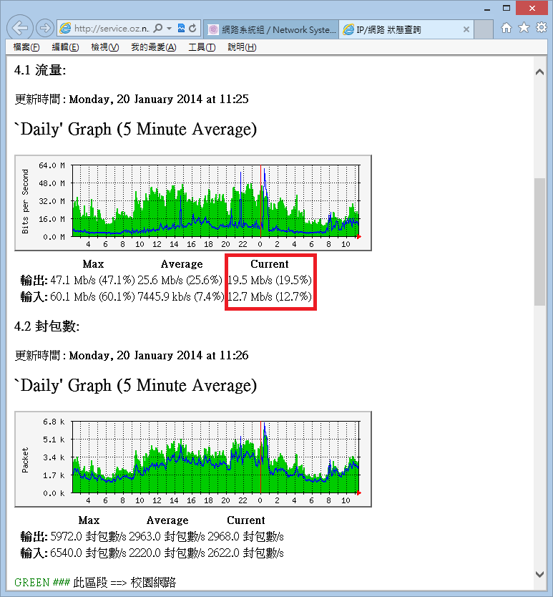Click the browser Back arrow button
553x597 pixels.
pyautogui.click(x=21, y=29)
